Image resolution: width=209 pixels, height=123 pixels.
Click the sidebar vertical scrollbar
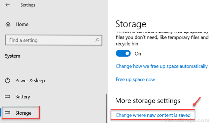point(106,108)
